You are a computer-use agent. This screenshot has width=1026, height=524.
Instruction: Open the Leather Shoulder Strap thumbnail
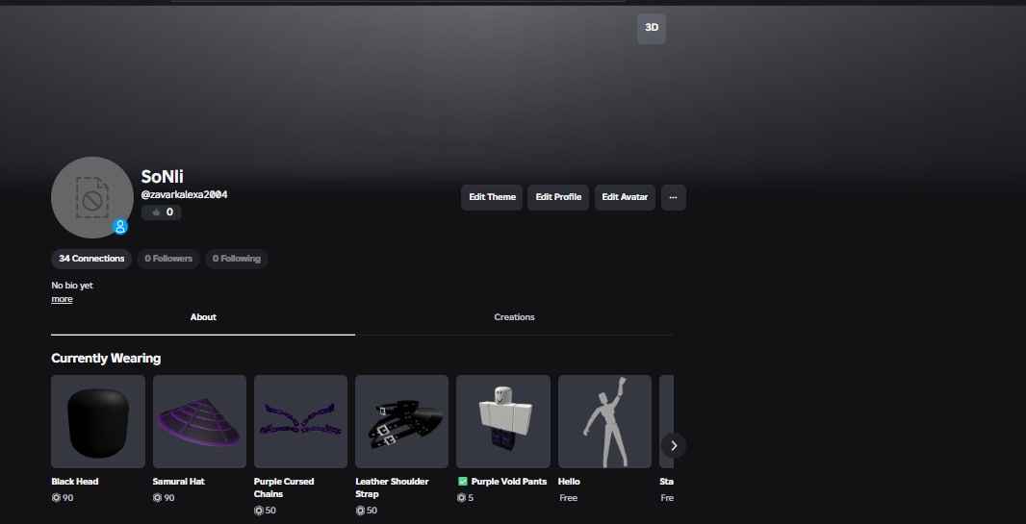(401, 421)
